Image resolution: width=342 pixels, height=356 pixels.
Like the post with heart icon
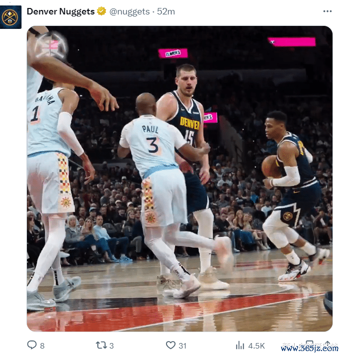(171, 345)
